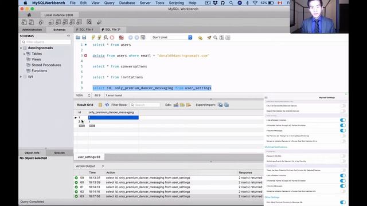
Task: Stop query execution with red circle icon
Action: (x=112, y=38)
